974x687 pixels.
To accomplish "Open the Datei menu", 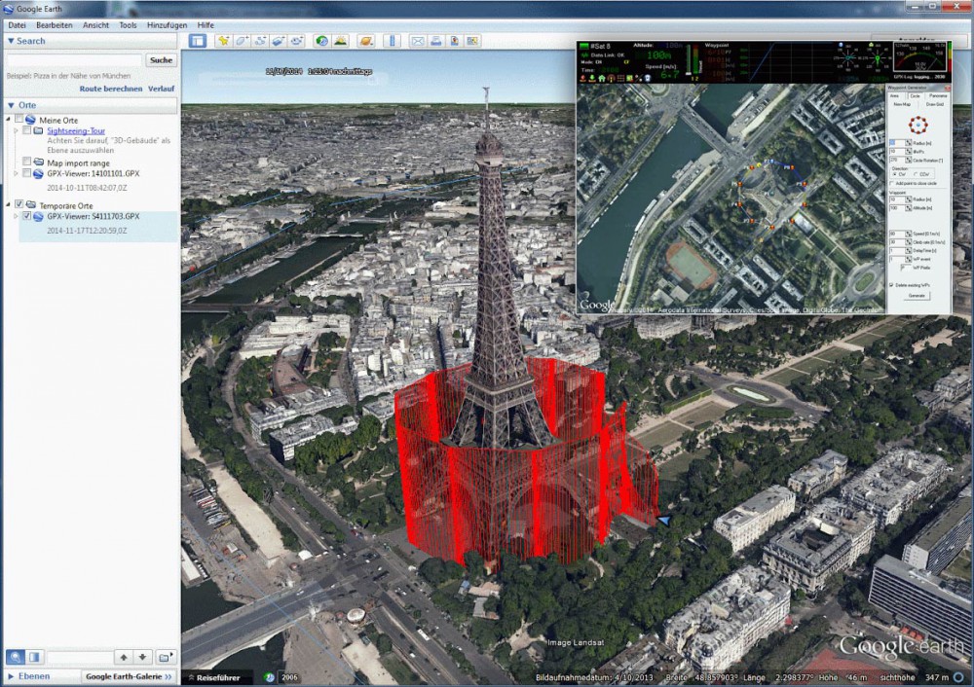I will click(x=17, y=25).
